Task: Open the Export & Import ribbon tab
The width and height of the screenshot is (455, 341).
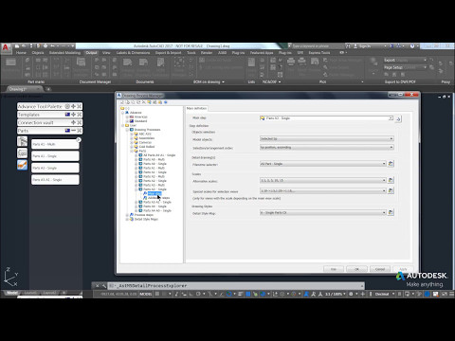Action: coord(168,53)
